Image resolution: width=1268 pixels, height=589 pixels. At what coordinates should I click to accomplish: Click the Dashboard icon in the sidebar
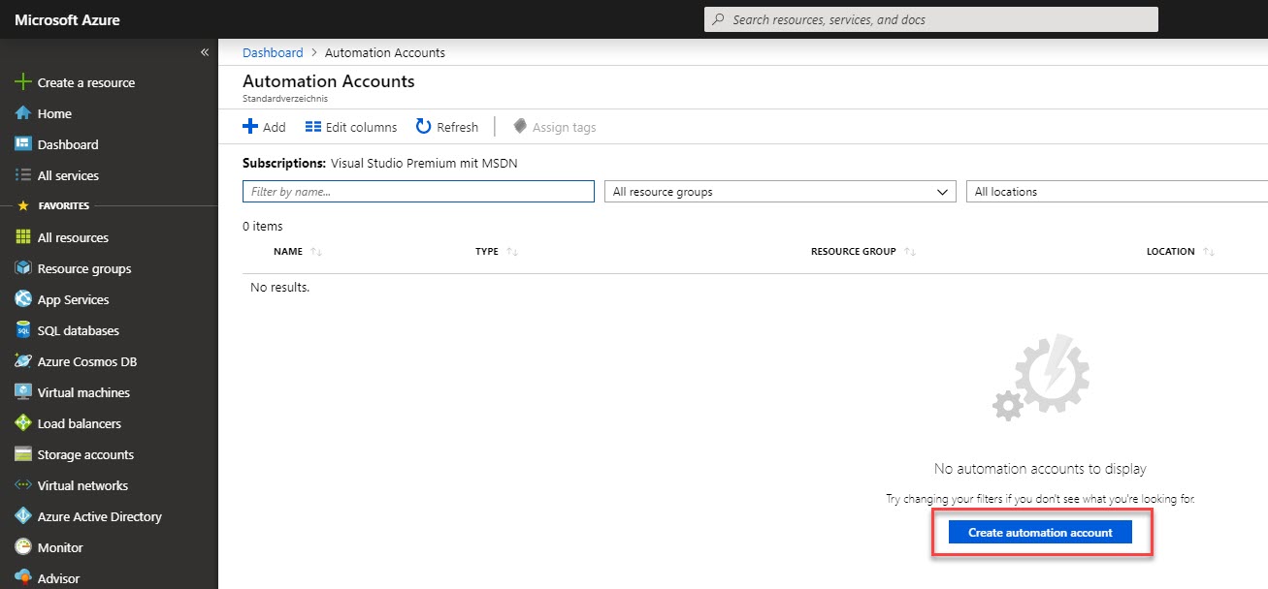tap(23, 144)
